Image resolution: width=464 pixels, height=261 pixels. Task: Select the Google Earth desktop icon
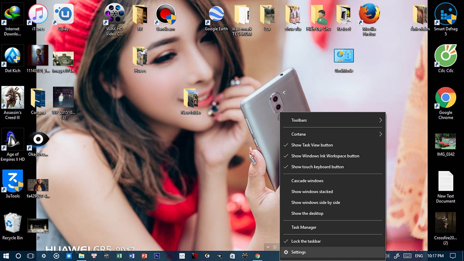[x=216, y=17]
